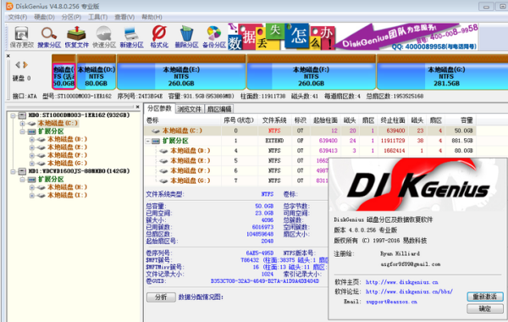The height and width of the screenshot is (322, 508).
Task: Open the 搜索分区 search partition tool
Action: pyautogui.click(x=49, y=37)
